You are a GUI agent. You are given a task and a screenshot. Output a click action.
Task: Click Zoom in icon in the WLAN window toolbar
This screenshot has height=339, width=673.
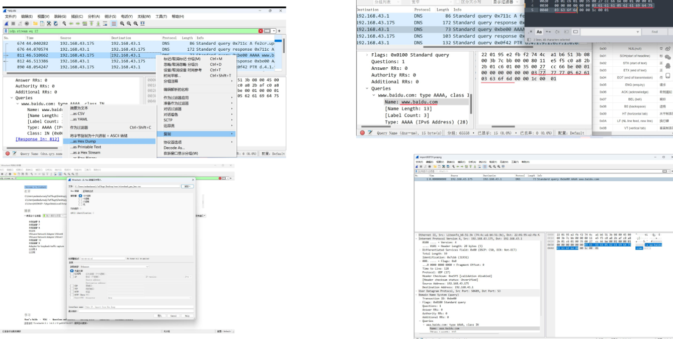(x=122, y=24)
